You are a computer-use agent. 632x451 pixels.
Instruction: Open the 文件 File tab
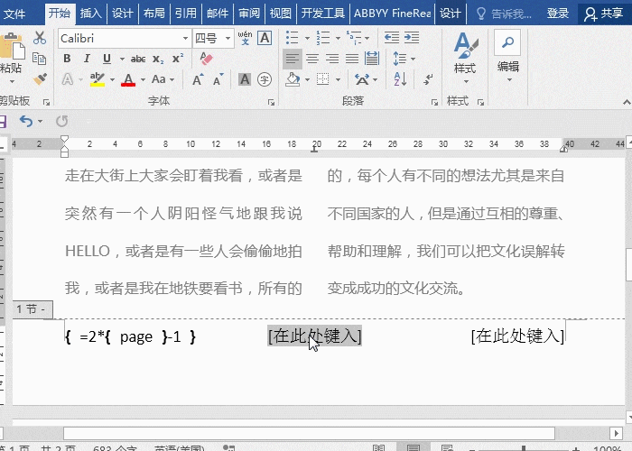14,14
